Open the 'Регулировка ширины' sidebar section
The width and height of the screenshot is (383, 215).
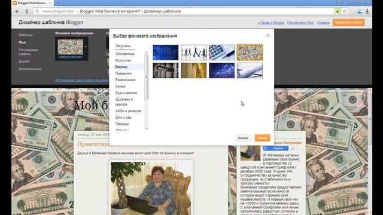click(x=28, y=52)
